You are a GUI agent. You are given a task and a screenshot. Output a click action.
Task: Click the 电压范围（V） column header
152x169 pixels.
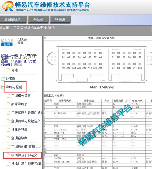click(x=121, y=101)
